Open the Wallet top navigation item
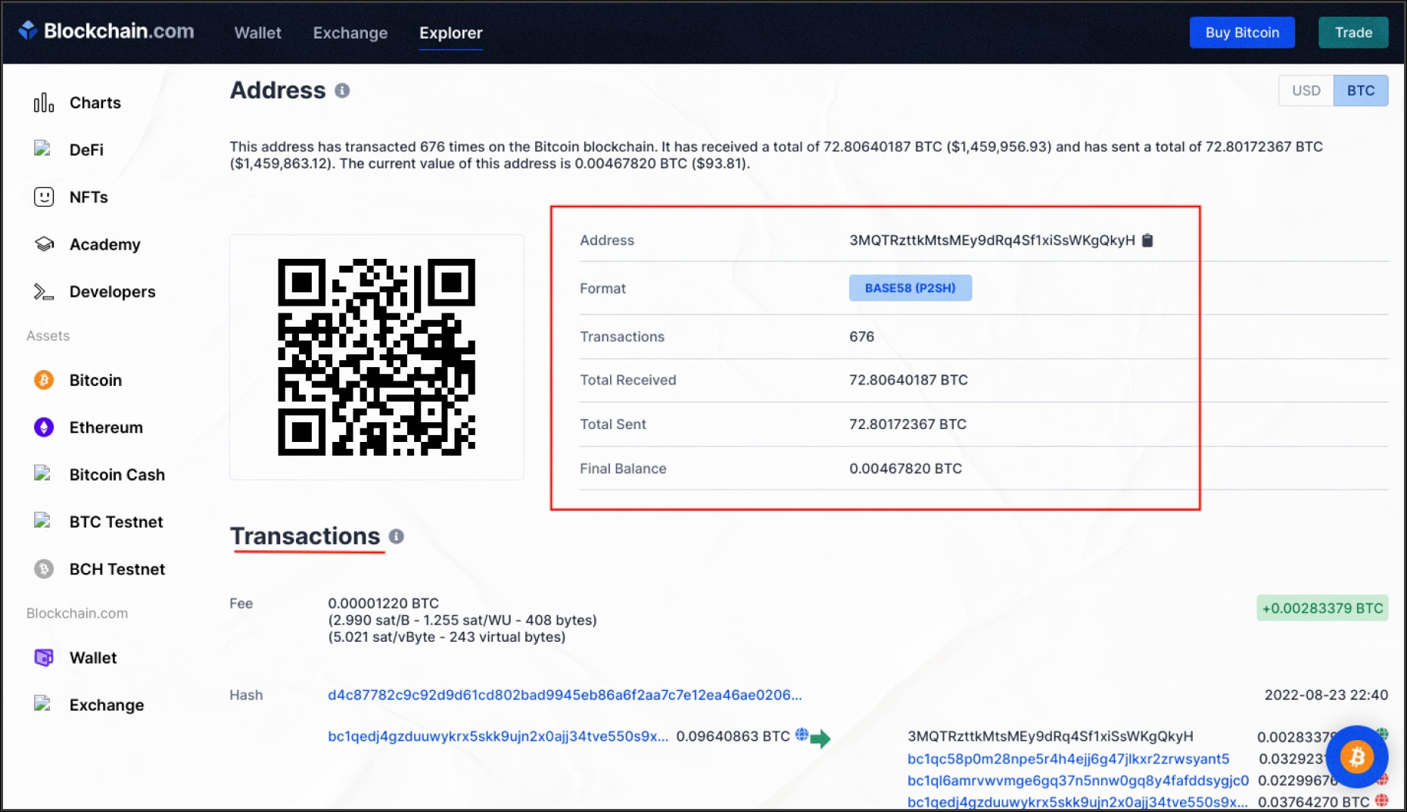The image size is (1407, 812). coord(257,33)
